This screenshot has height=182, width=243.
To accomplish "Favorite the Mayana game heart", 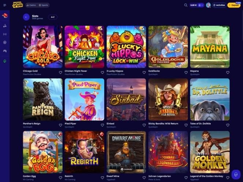I will coord(228,73).
